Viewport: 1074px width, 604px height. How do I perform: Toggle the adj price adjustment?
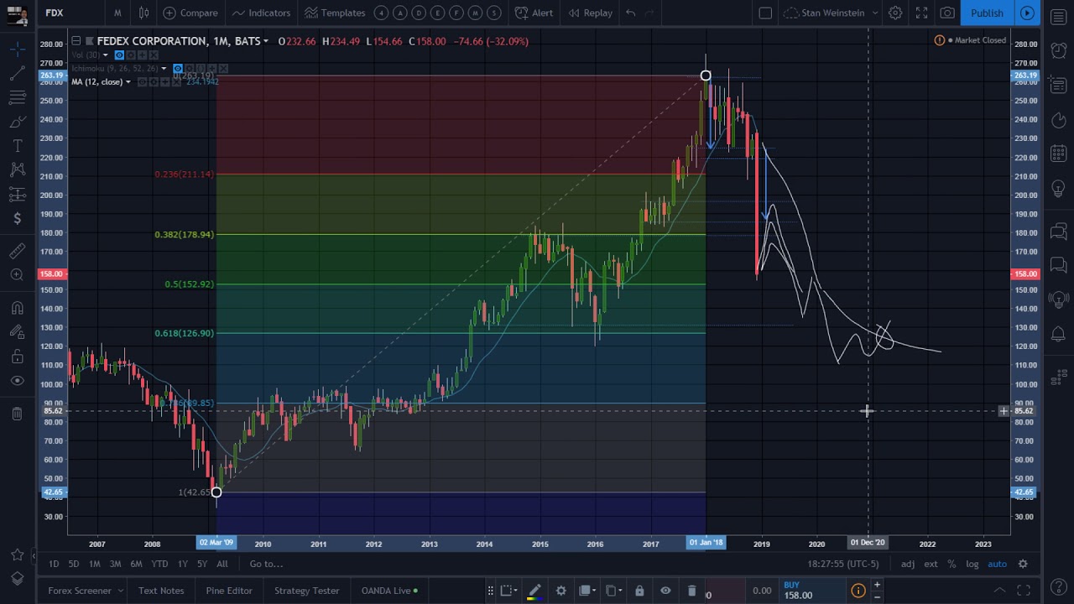click(908, 564)
